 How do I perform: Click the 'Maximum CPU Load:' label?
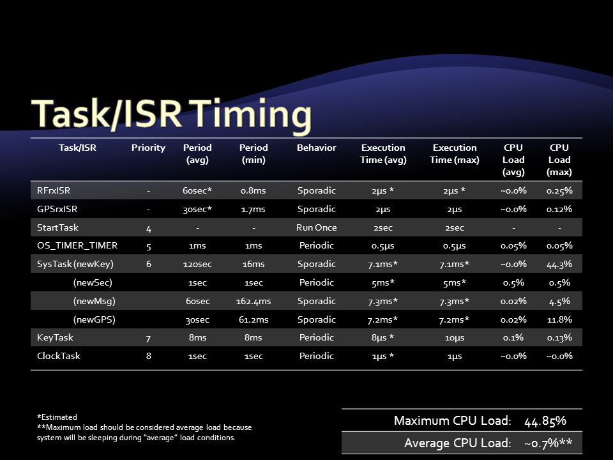(452, 420)
